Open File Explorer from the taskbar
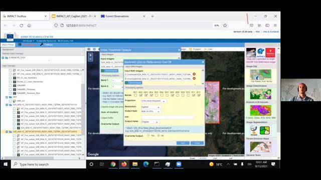The height and width of the screenshot is (180, 321). click(x=135, y=164)
